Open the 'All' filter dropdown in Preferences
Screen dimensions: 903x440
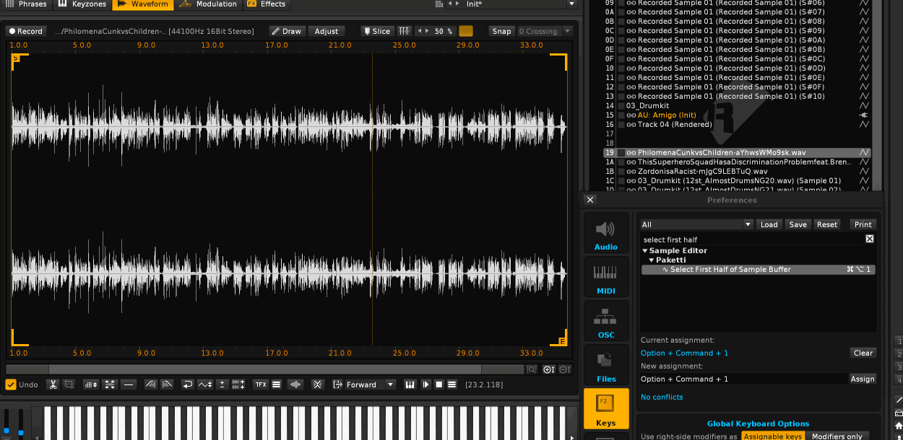point(696,224)
